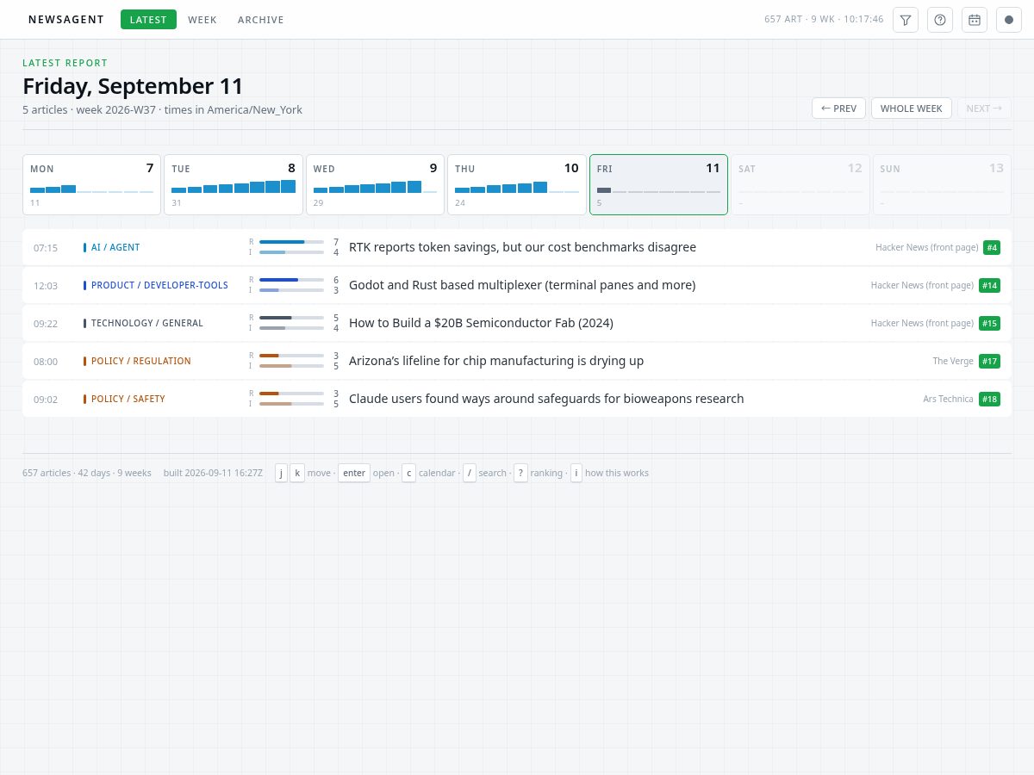Click the enter key hint in footer
This screenshot has height=775, width=1034.
click(x=354, y=473)
